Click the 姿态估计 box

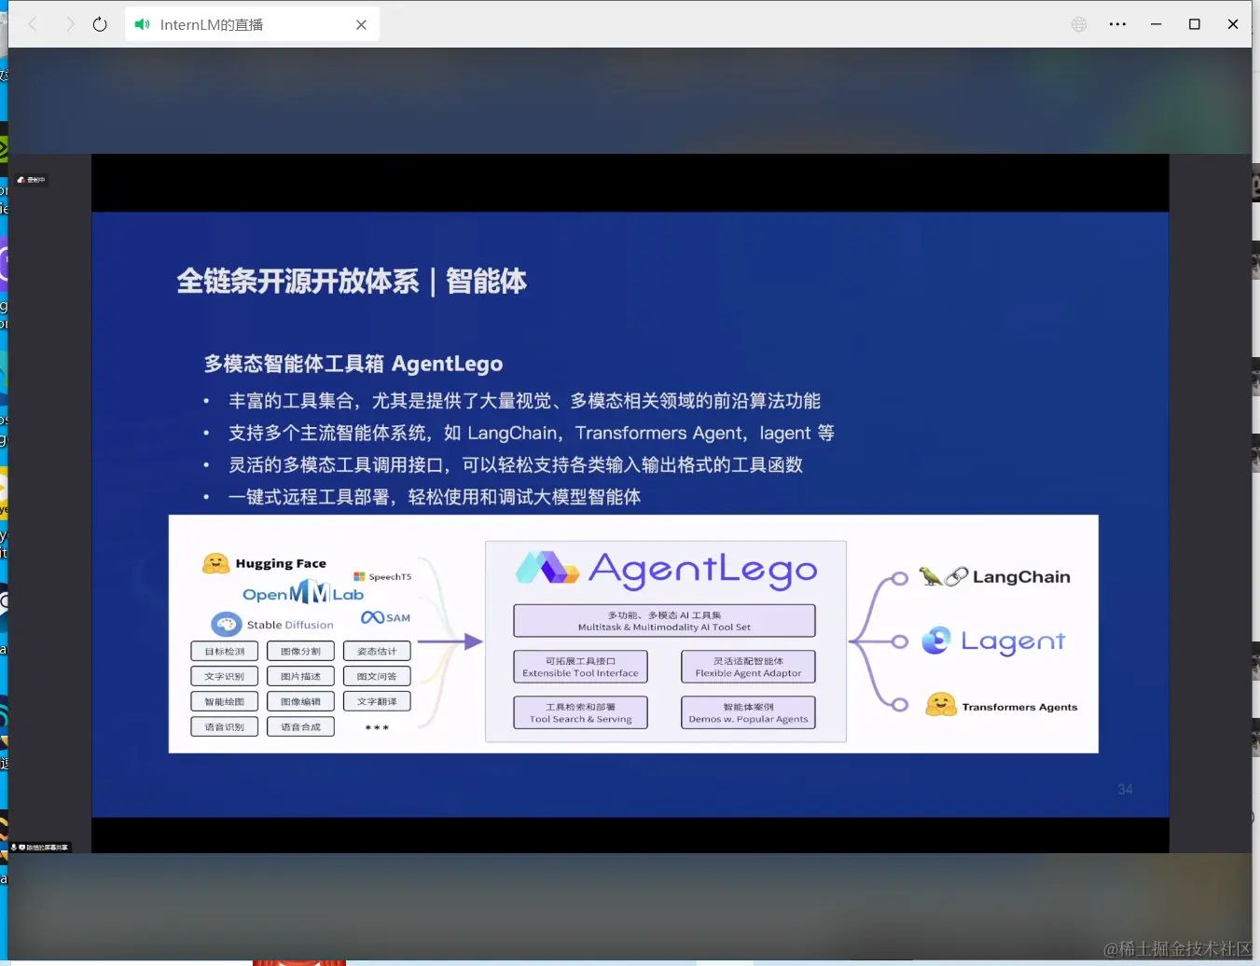point(377,651)
